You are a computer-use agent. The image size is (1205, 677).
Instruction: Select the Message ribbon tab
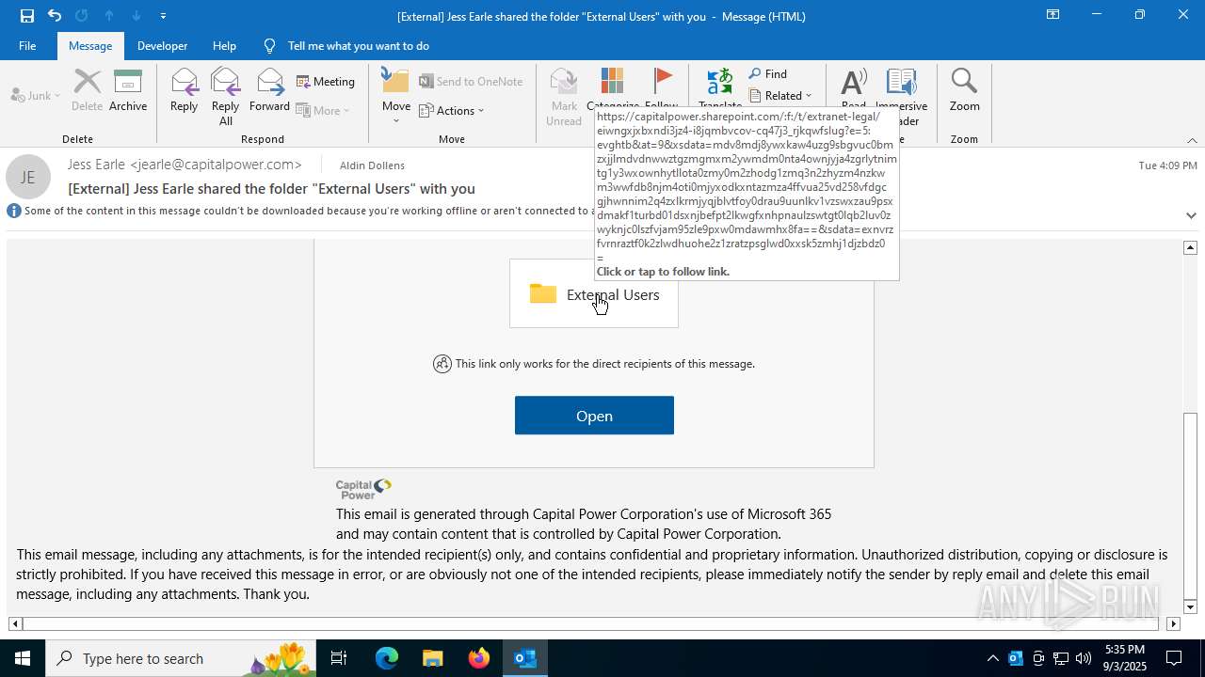click(90, 45)
